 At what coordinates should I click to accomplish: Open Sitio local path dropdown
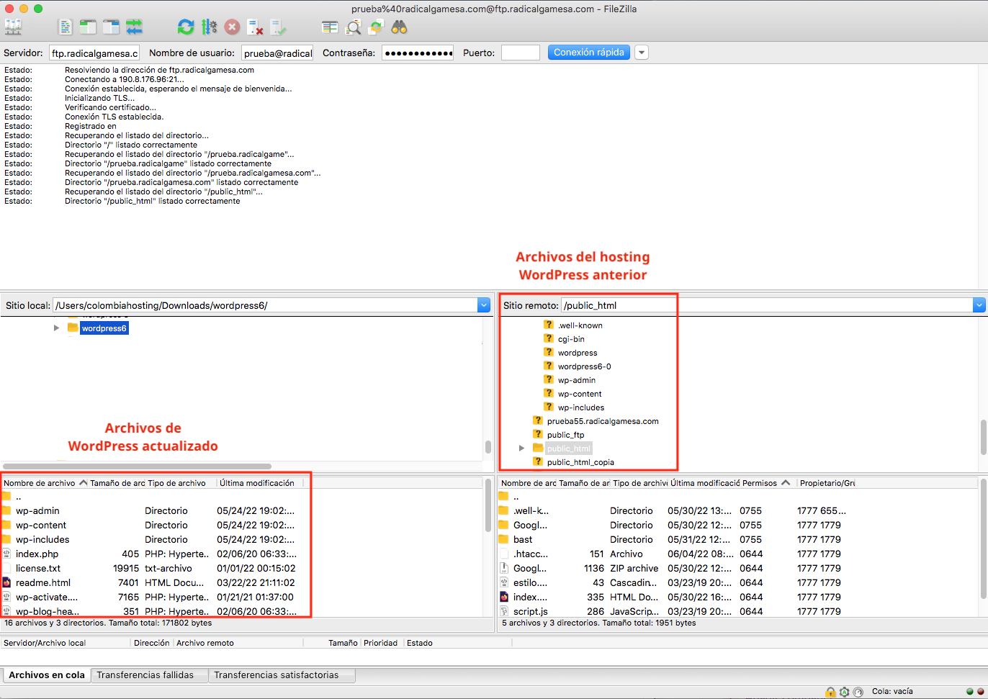(484, 305)
